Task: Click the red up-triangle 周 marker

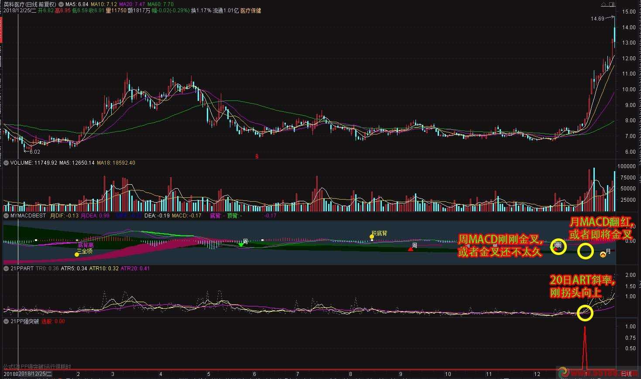Action: (410, 249)
